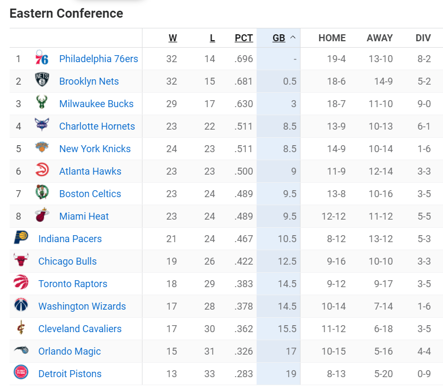Click the Chicago Bulls logo icon
Image resolution: width=443 pixels, height=390 pixels.
click(21, 260)
